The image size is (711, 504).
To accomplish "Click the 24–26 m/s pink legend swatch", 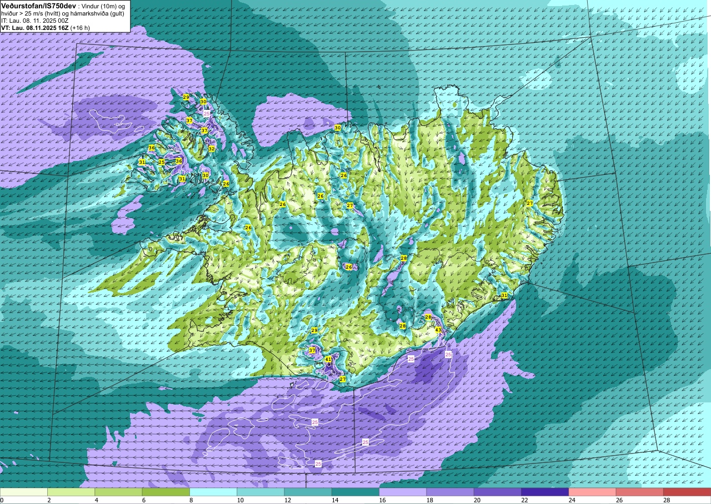I will (593, 492).
